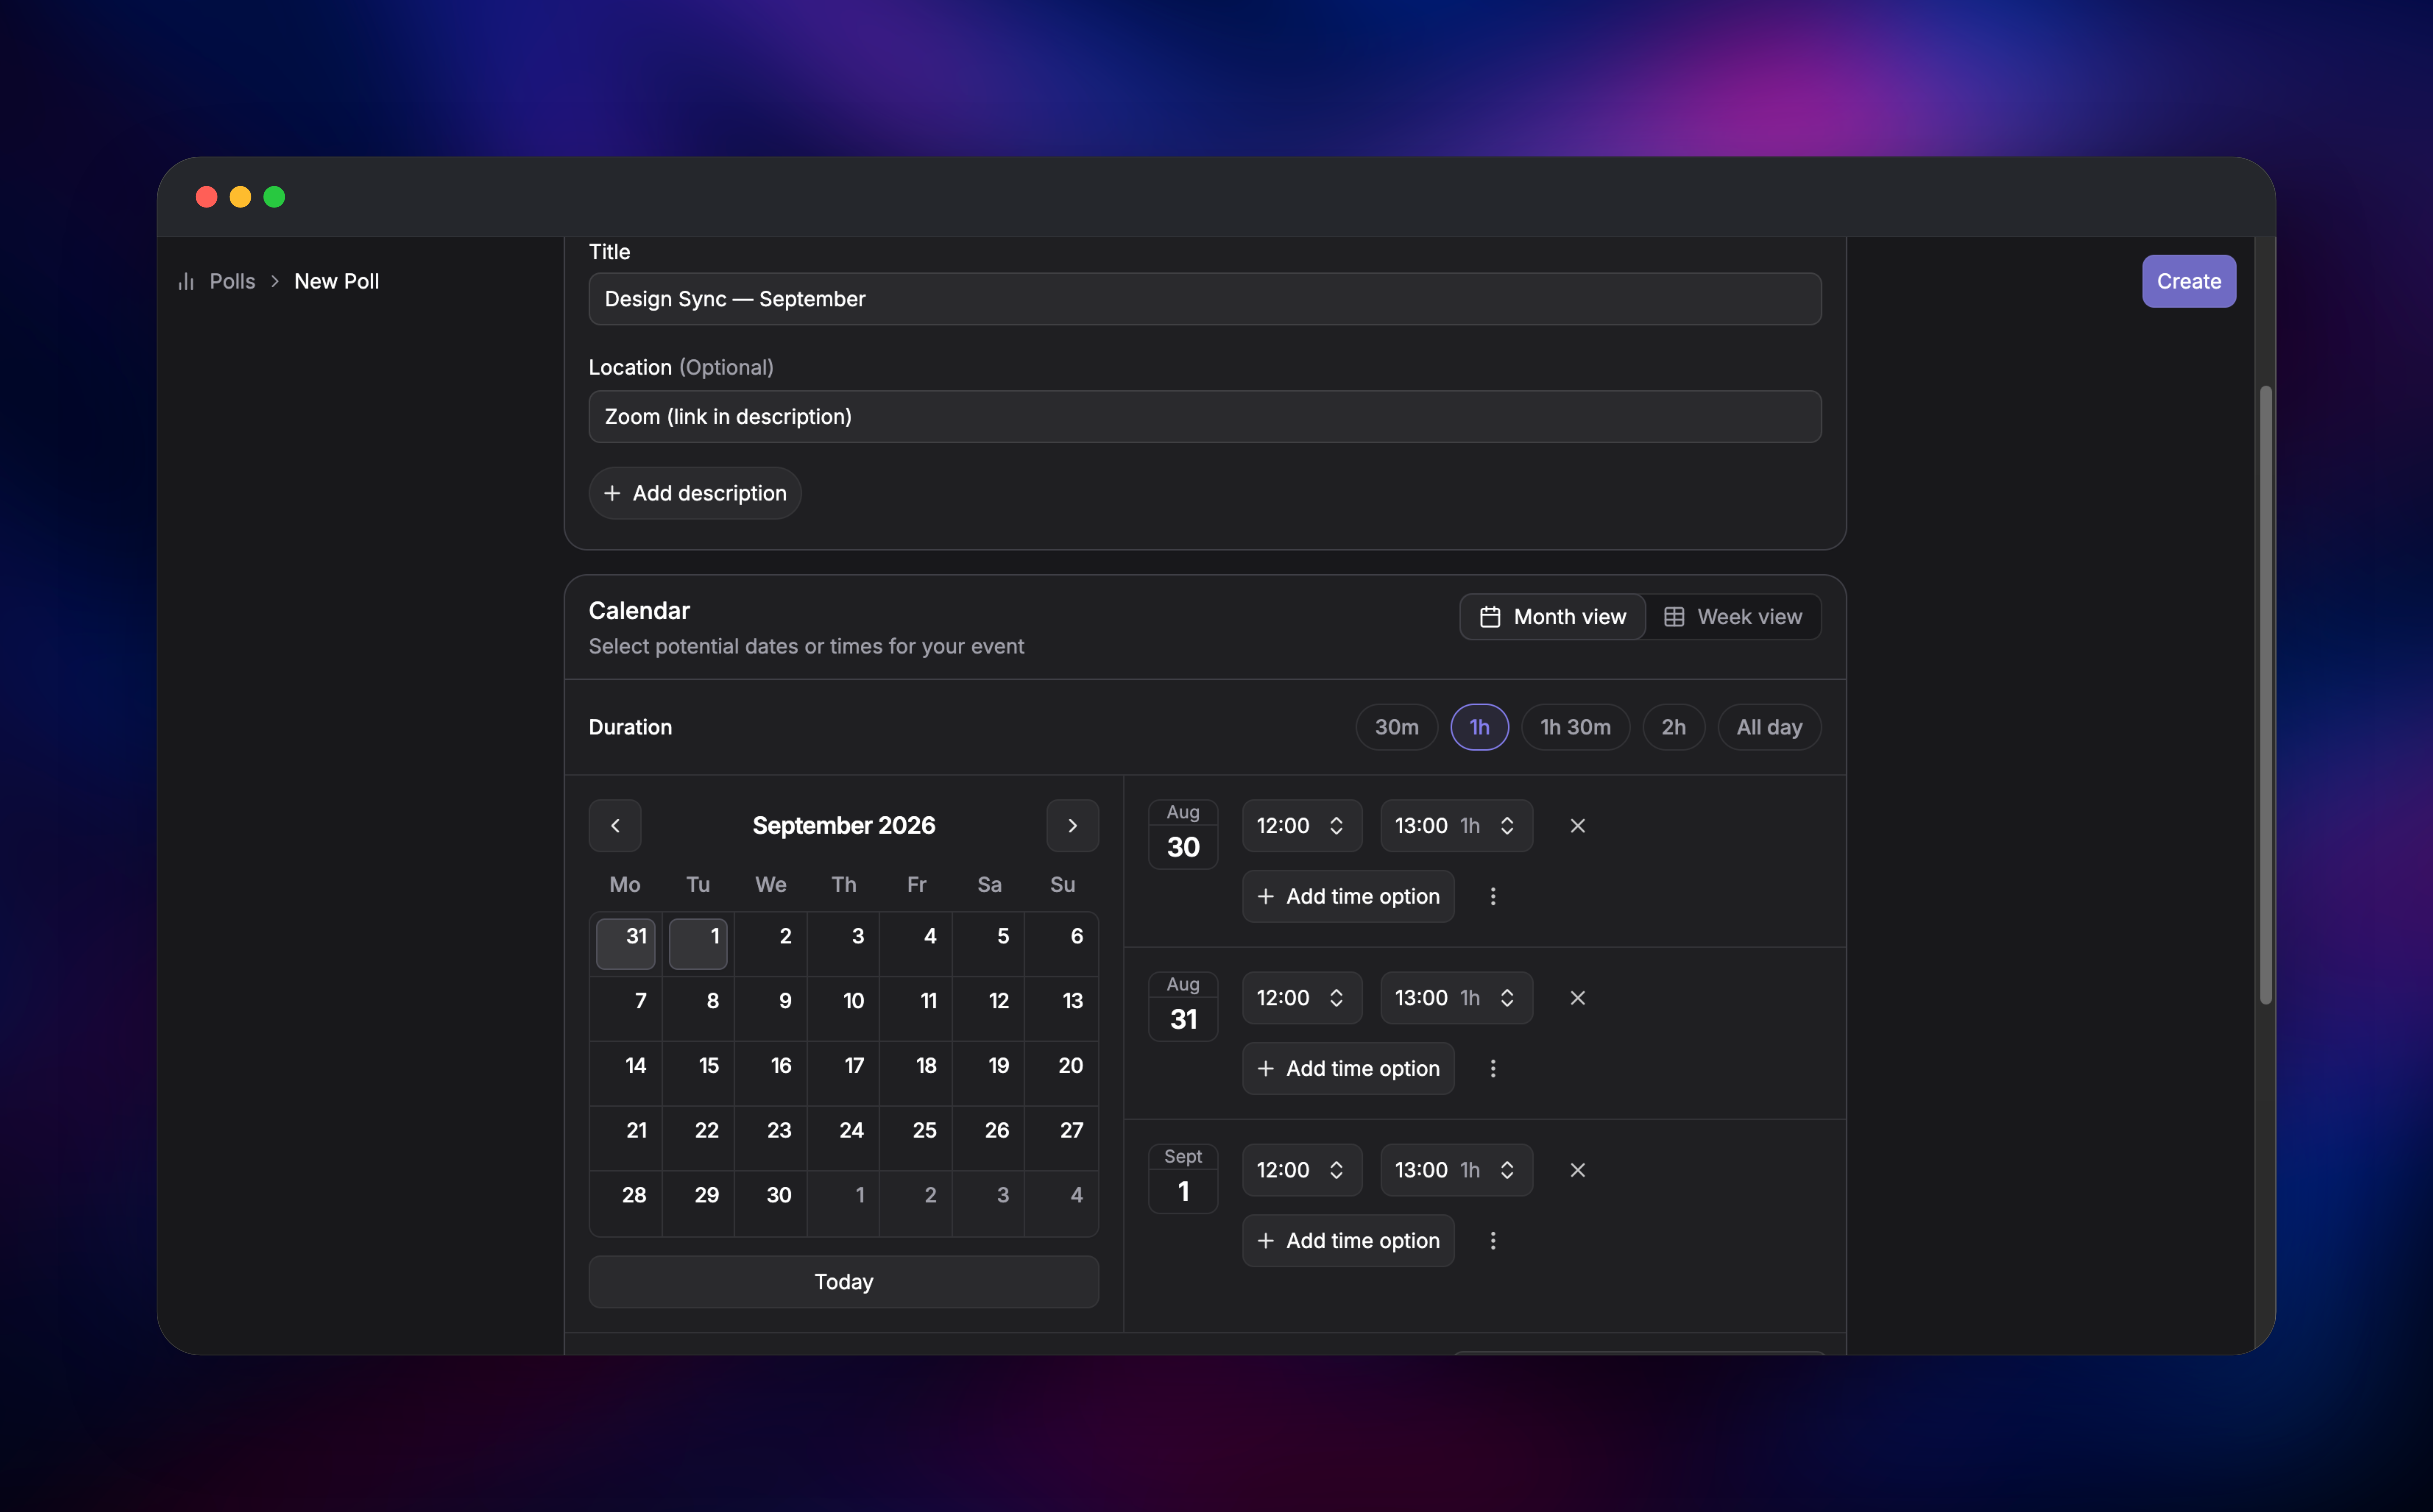The height and width of the screenshot is (1512, 2433).
Task: Go to next month in calendar
Action: coord(1072,825)
